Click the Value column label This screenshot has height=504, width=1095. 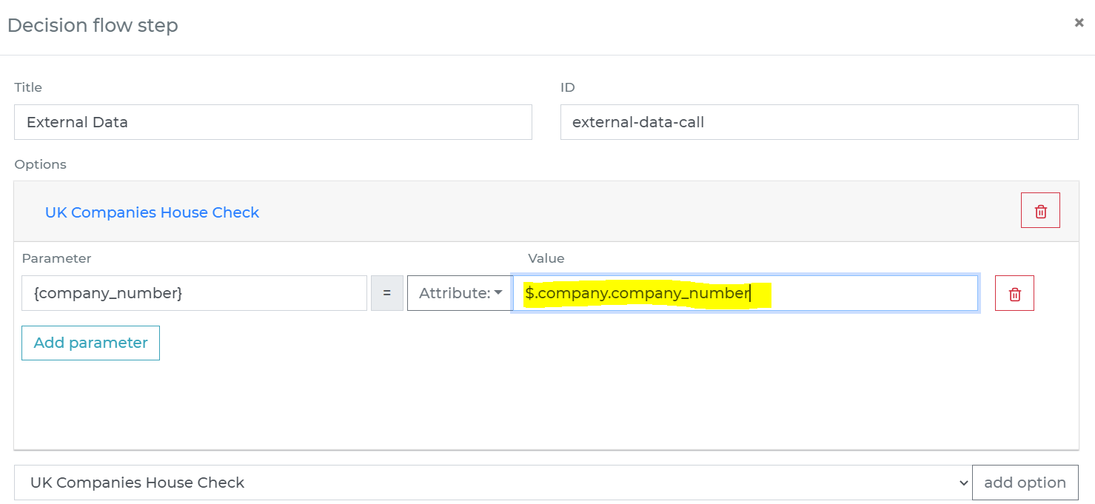pos(546,258)
